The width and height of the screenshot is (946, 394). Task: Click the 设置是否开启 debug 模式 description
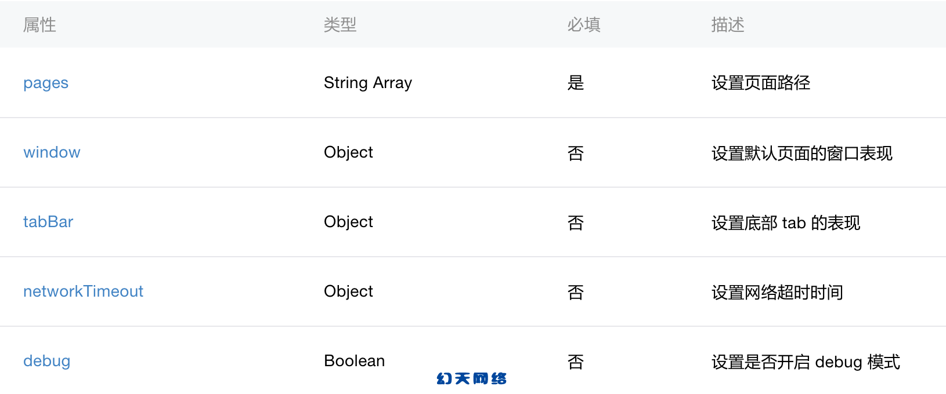pyautogui.click(x=806, y=362)
